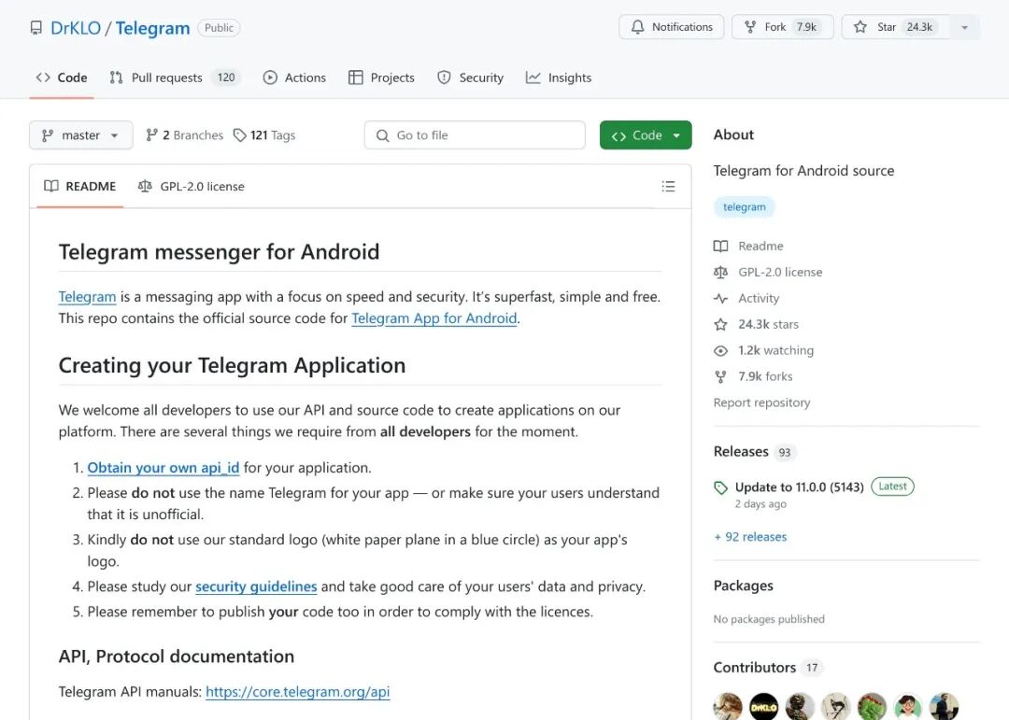The image size is (1009, 720).
Task: Click the Latest release badge
Action: (x=892, y=487)
